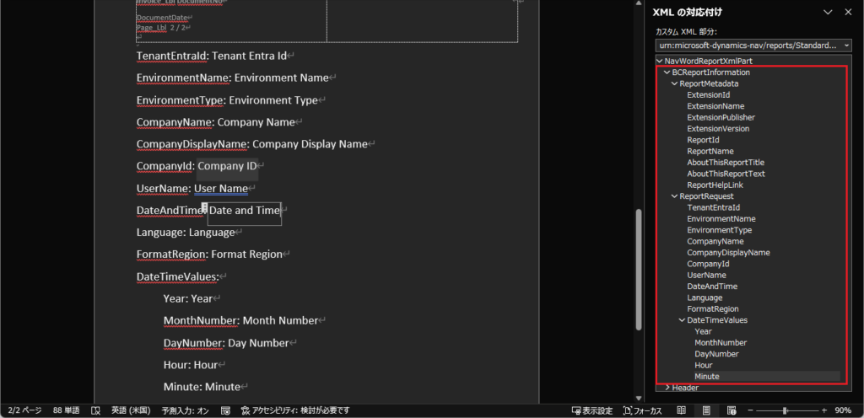Switch to Print Layout view icon
The height and width of the screenshot is (418, 864).
[x=705, y=410]
